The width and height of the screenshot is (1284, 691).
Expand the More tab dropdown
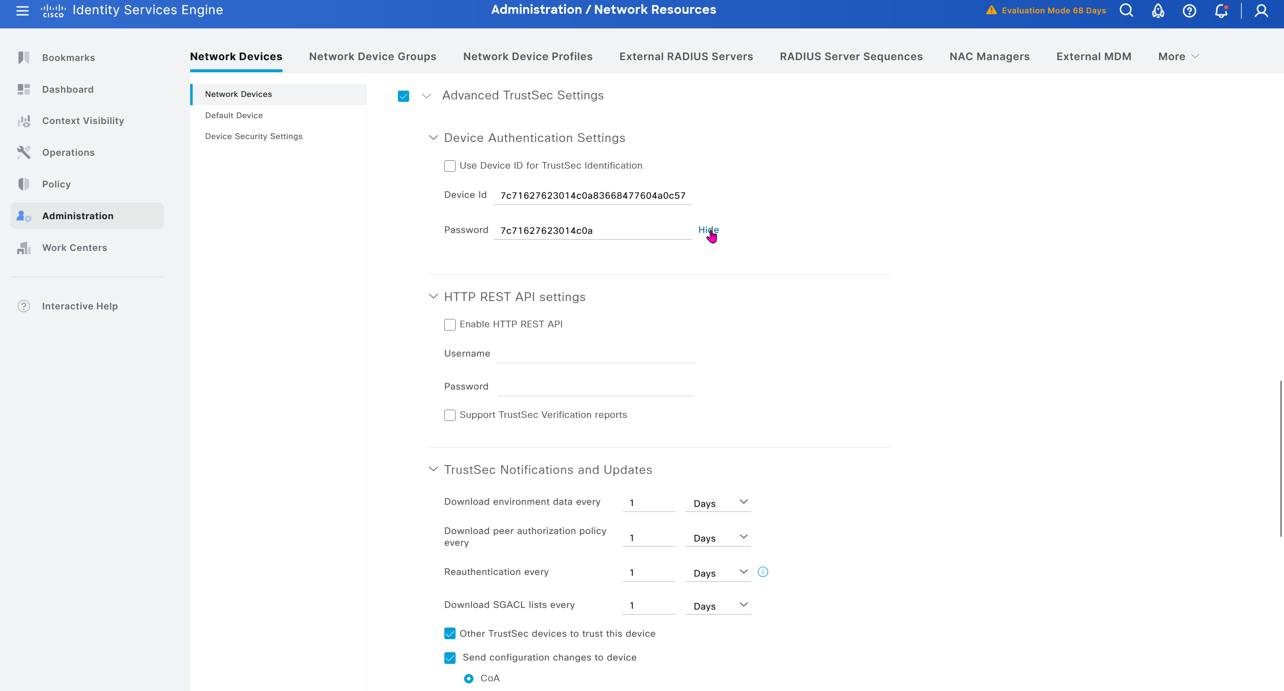pyautogui.click(x=1178, y=56)
